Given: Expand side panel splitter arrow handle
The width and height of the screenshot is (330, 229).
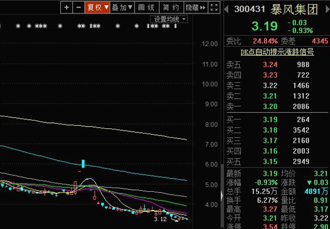Looking at the screenshot, I should [x=221, y=195].
